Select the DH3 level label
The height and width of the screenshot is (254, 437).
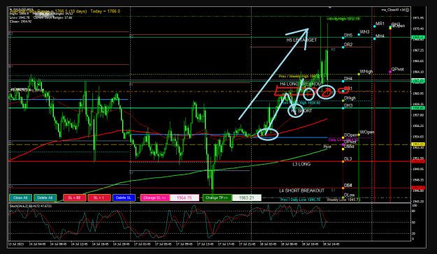[x=348, y=105]
